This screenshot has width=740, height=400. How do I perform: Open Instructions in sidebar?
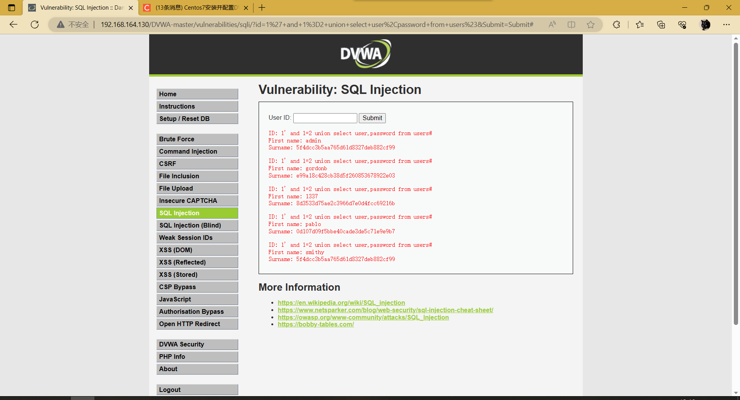[197, 106]
